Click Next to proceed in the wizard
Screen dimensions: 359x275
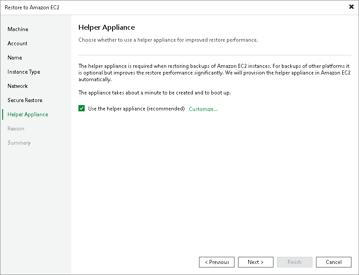click(x=255, y=262)
